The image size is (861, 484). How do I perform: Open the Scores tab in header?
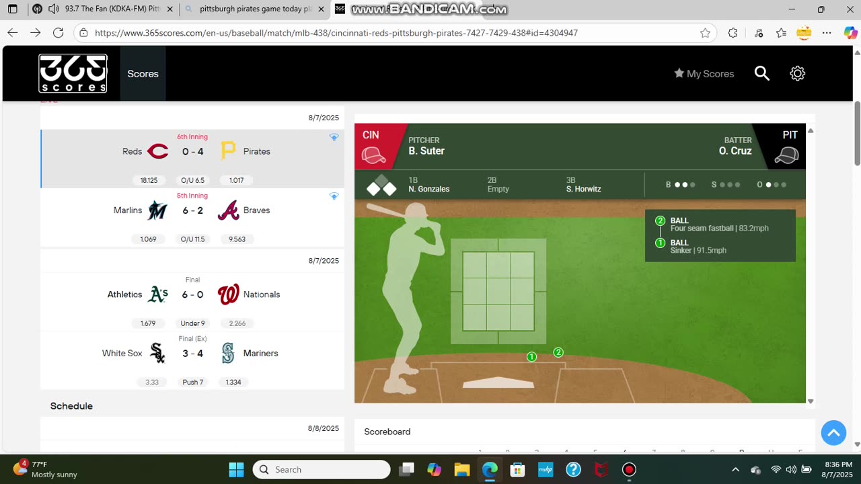143,74
